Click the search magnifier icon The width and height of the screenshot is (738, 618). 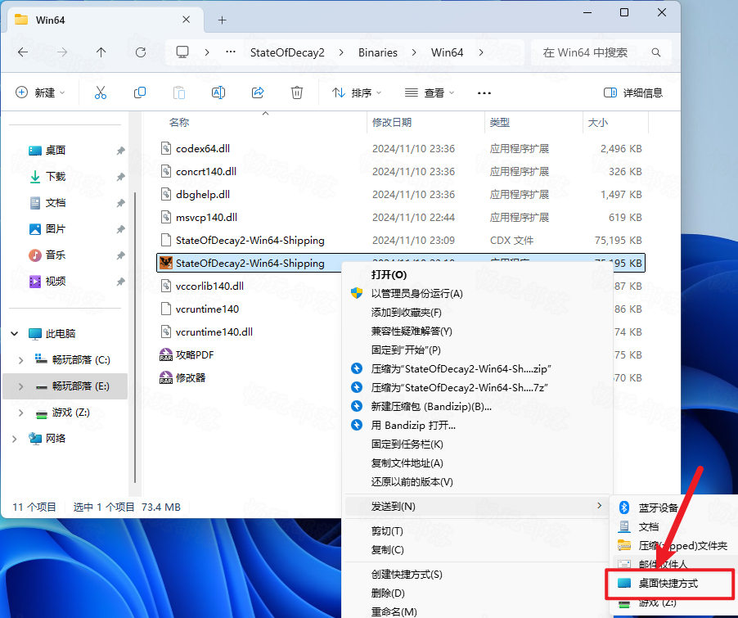point(655,52)
